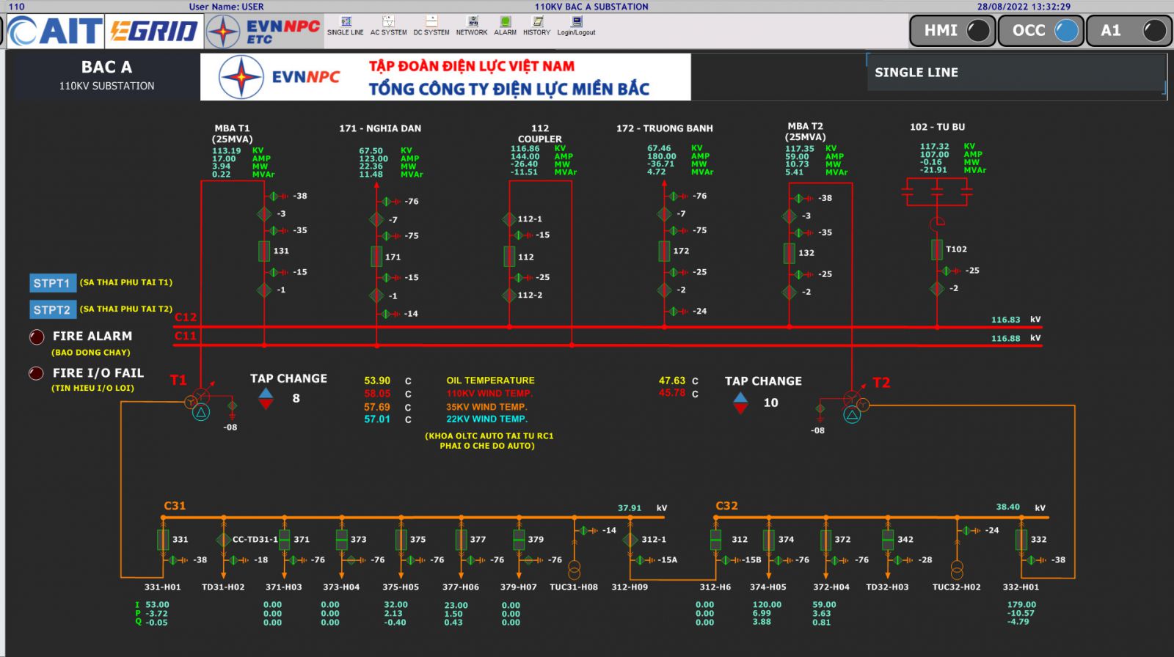Open the SINGLE LINE toolbar view

point(346,26)
